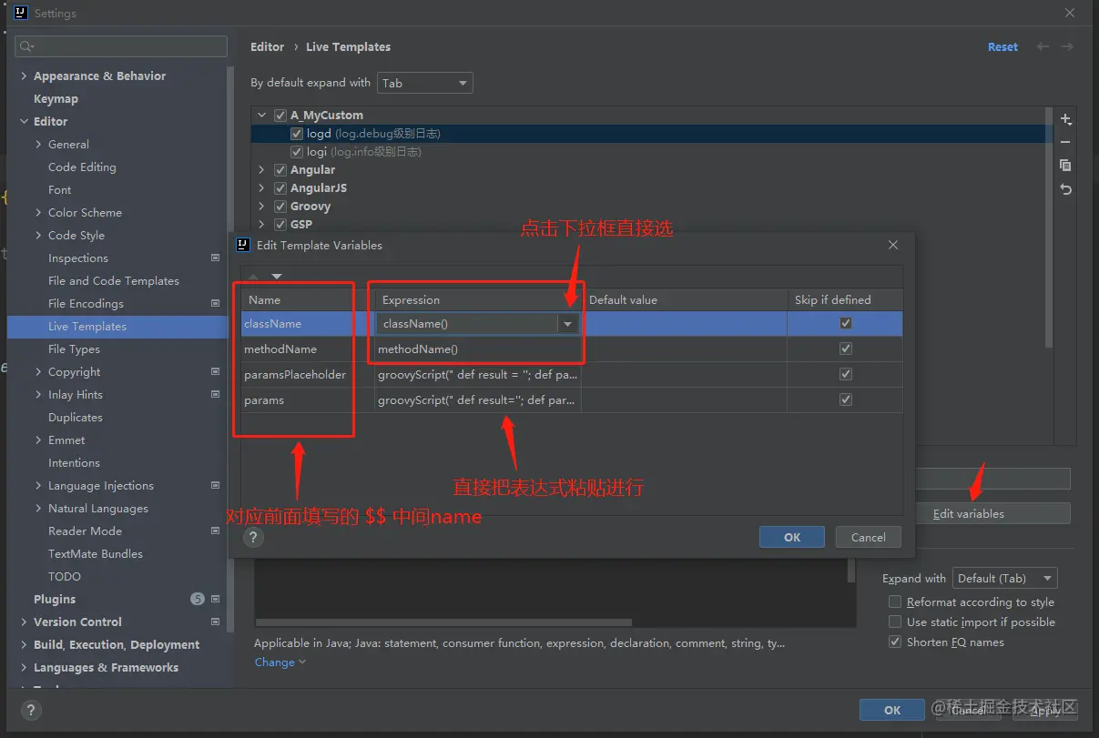1099x738 pixels.
Task: Select Keymap in settings tree
Action: point(56,99)
